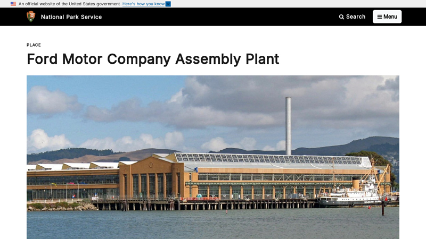Select the page title Ford Motor Company Assembly Plant
The height and width of the screenshot is (239, 426).
tap(153, 59)
